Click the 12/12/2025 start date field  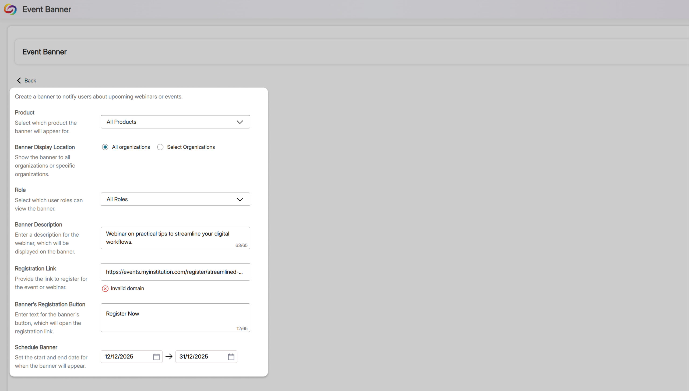(125, 357)
